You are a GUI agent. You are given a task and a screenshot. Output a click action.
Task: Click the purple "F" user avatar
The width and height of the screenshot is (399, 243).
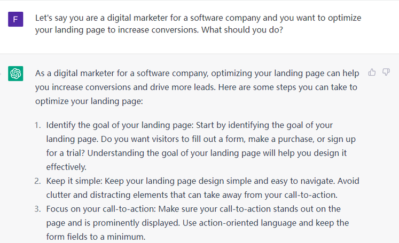(15, 21)
